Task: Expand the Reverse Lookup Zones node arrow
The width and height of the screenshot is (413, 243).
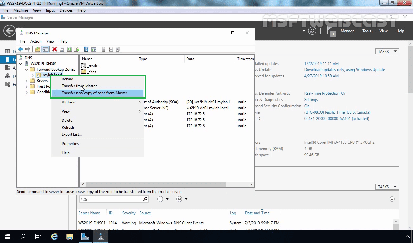Action: click(x=27, y=81)
